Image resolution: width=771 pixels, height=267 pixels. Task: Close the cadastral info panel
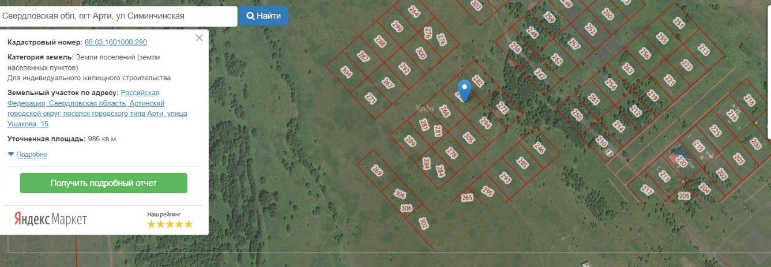click(x=199, y=38)
